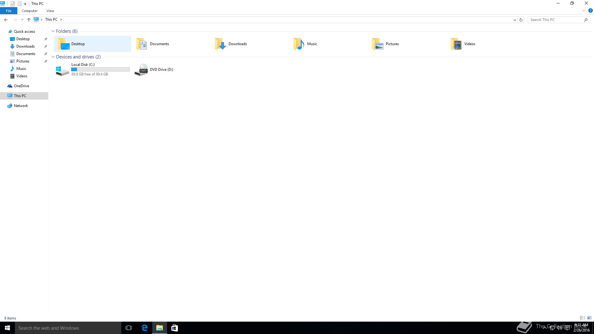Switch to Details view in status bar
The image size is (594, 334).
coord(583,318)
